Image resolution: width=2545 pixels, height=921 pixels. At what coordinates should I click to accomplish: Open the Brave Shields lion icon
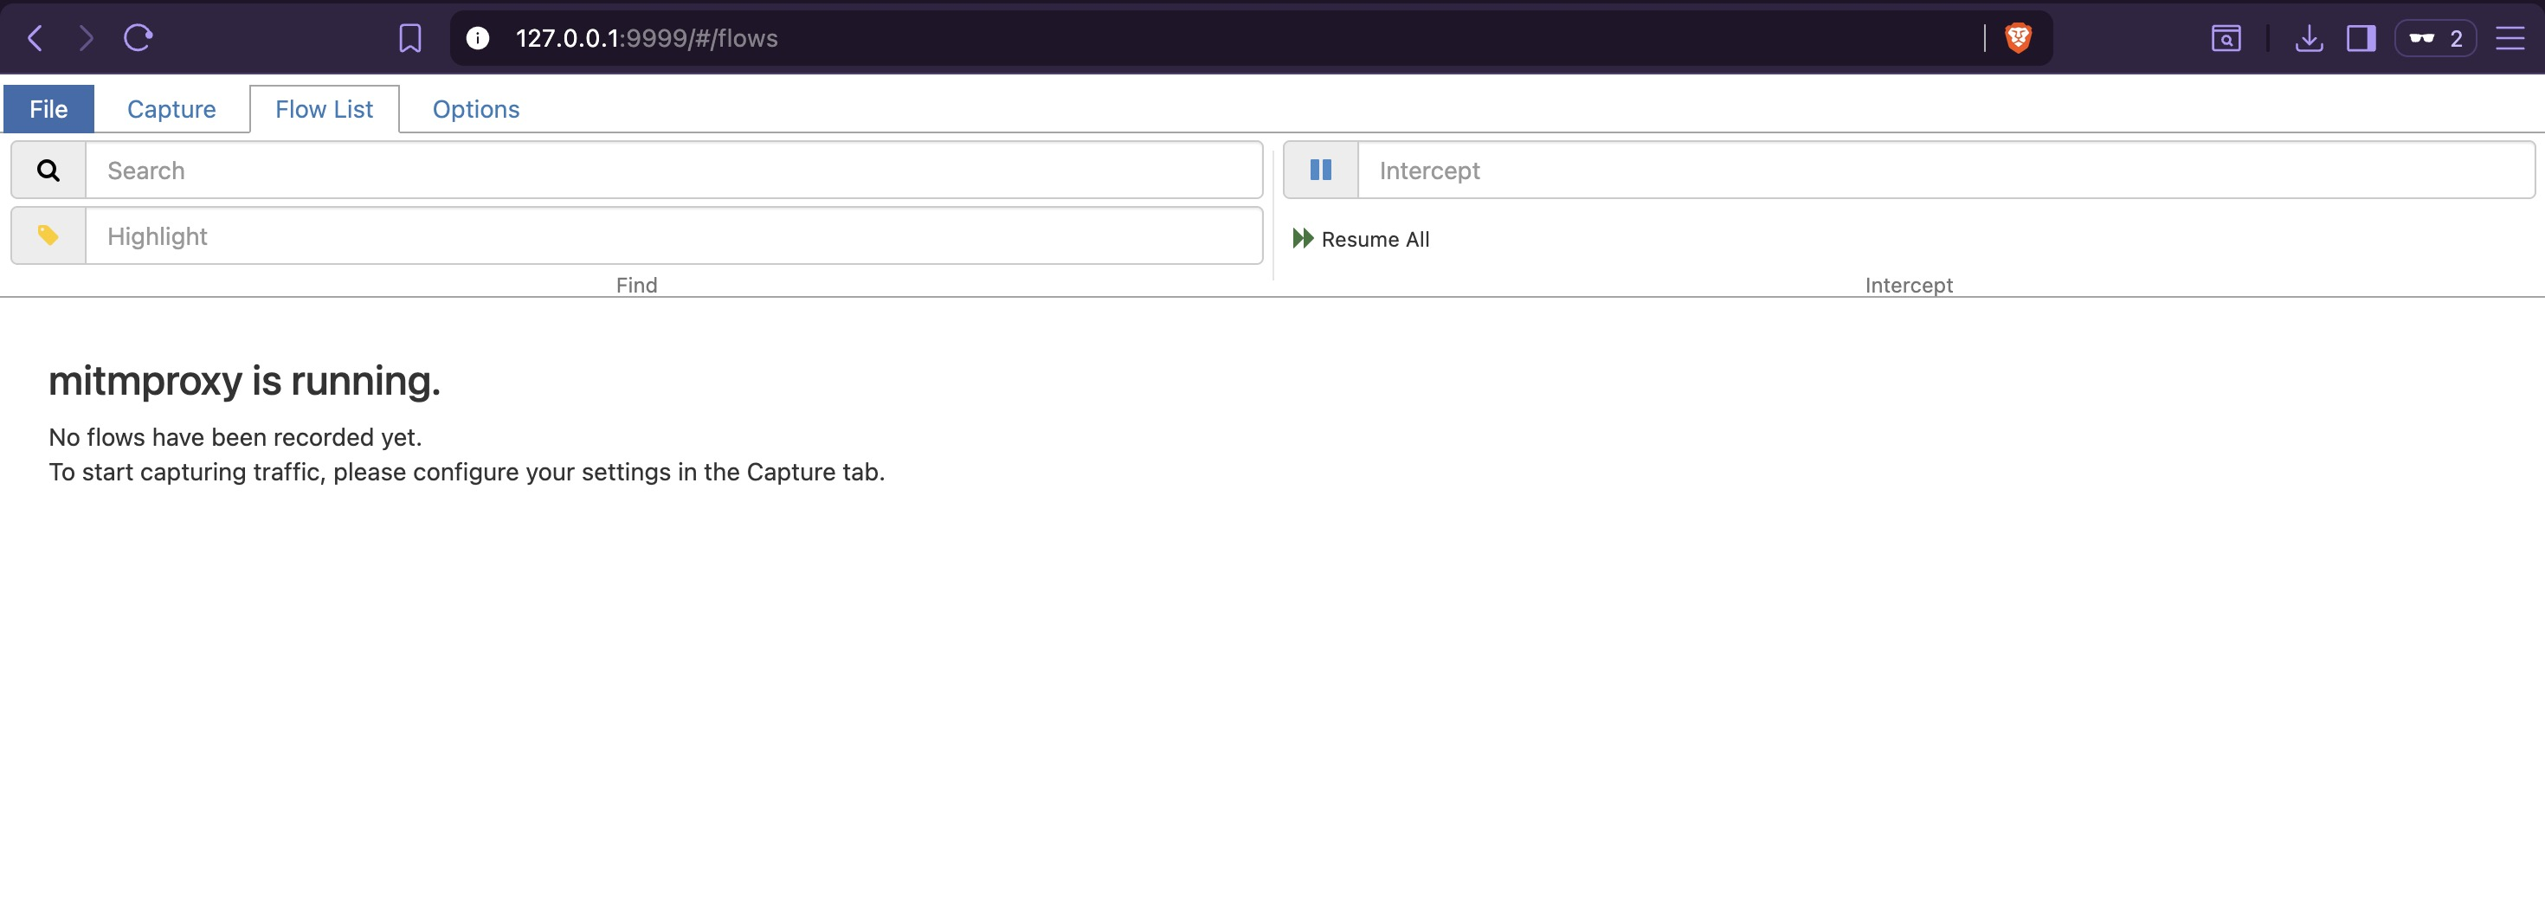[2019, 37]
